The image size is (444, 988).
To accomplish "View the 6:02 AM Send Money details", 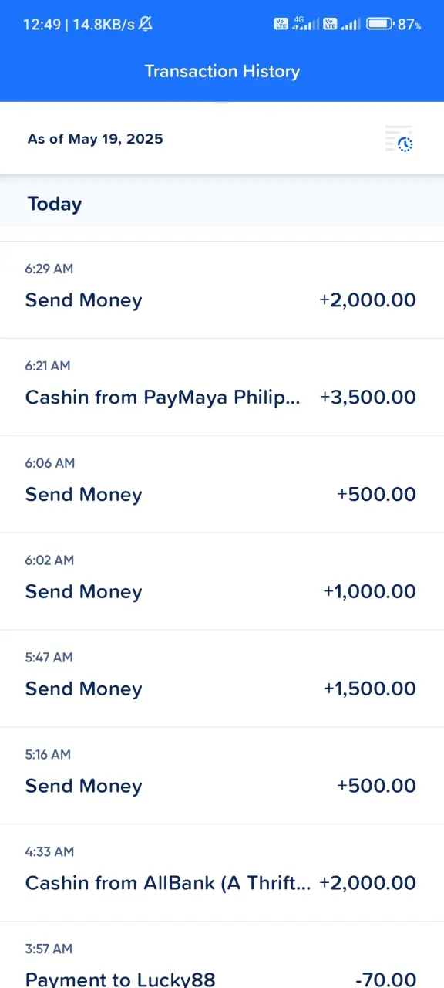I will click(x=222, y=581).
